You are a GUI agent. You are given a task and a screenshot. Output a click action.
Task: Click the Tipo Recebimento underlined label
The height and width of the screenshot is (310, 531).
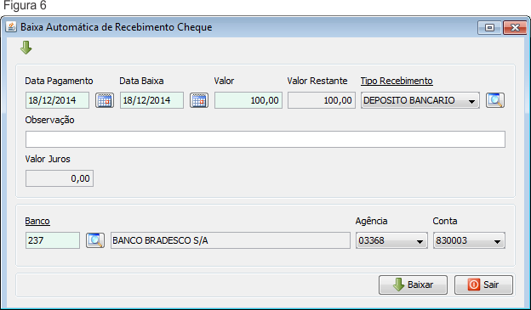pyautogui.click(x=397, y=82)
